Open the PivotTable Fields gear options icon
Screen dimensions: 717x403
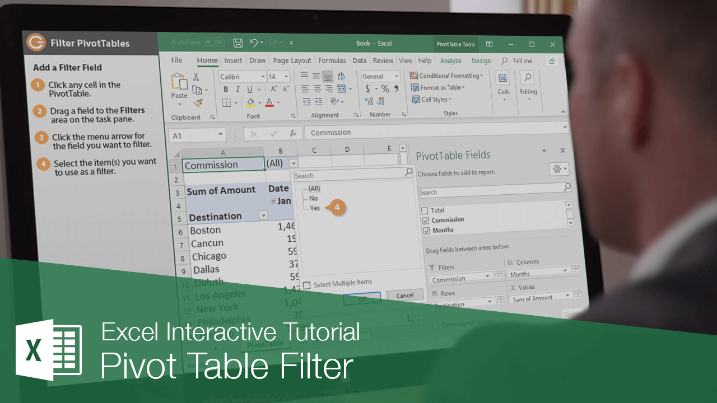[x=556, y=169]
